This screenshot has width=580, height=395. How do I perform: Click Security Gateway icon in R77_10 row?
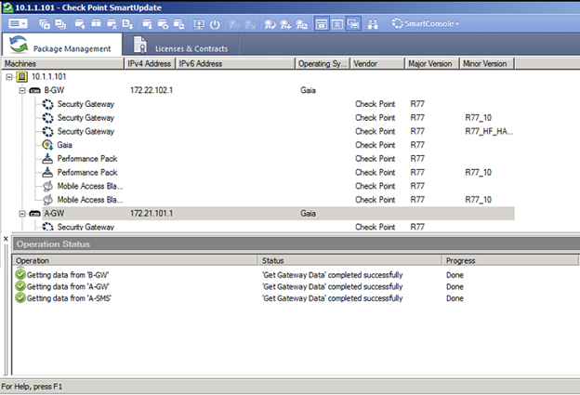47,118
